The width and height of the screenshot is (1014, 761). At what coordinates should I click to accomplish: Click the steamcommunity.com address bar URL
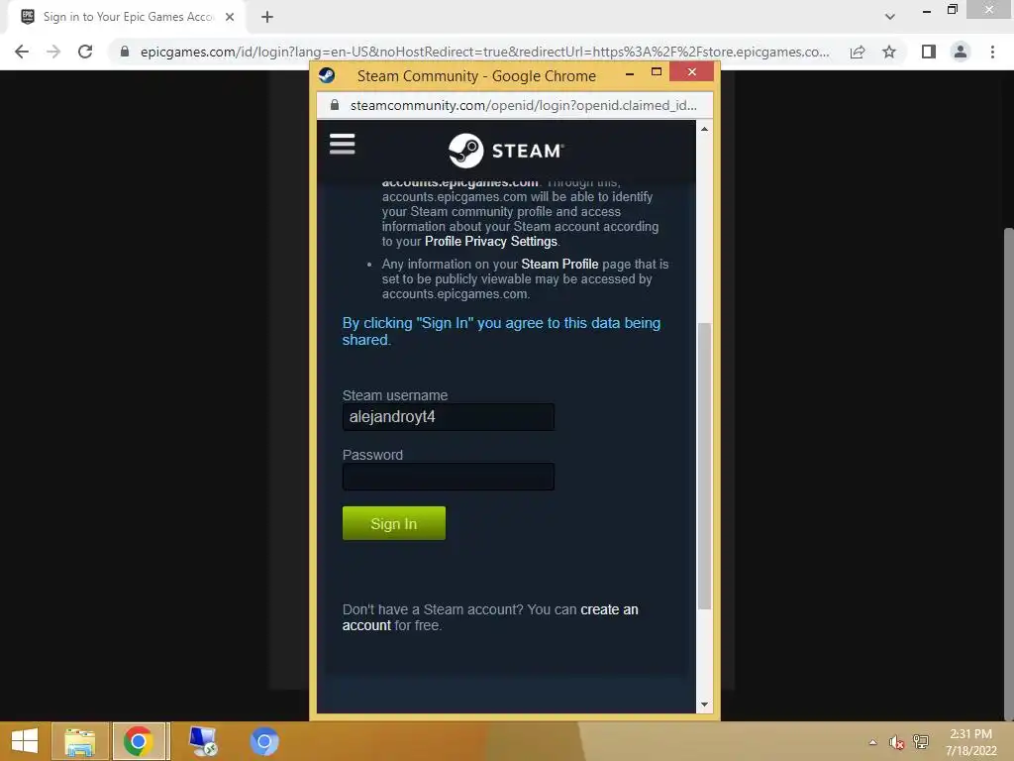click(x=523, y=105)
